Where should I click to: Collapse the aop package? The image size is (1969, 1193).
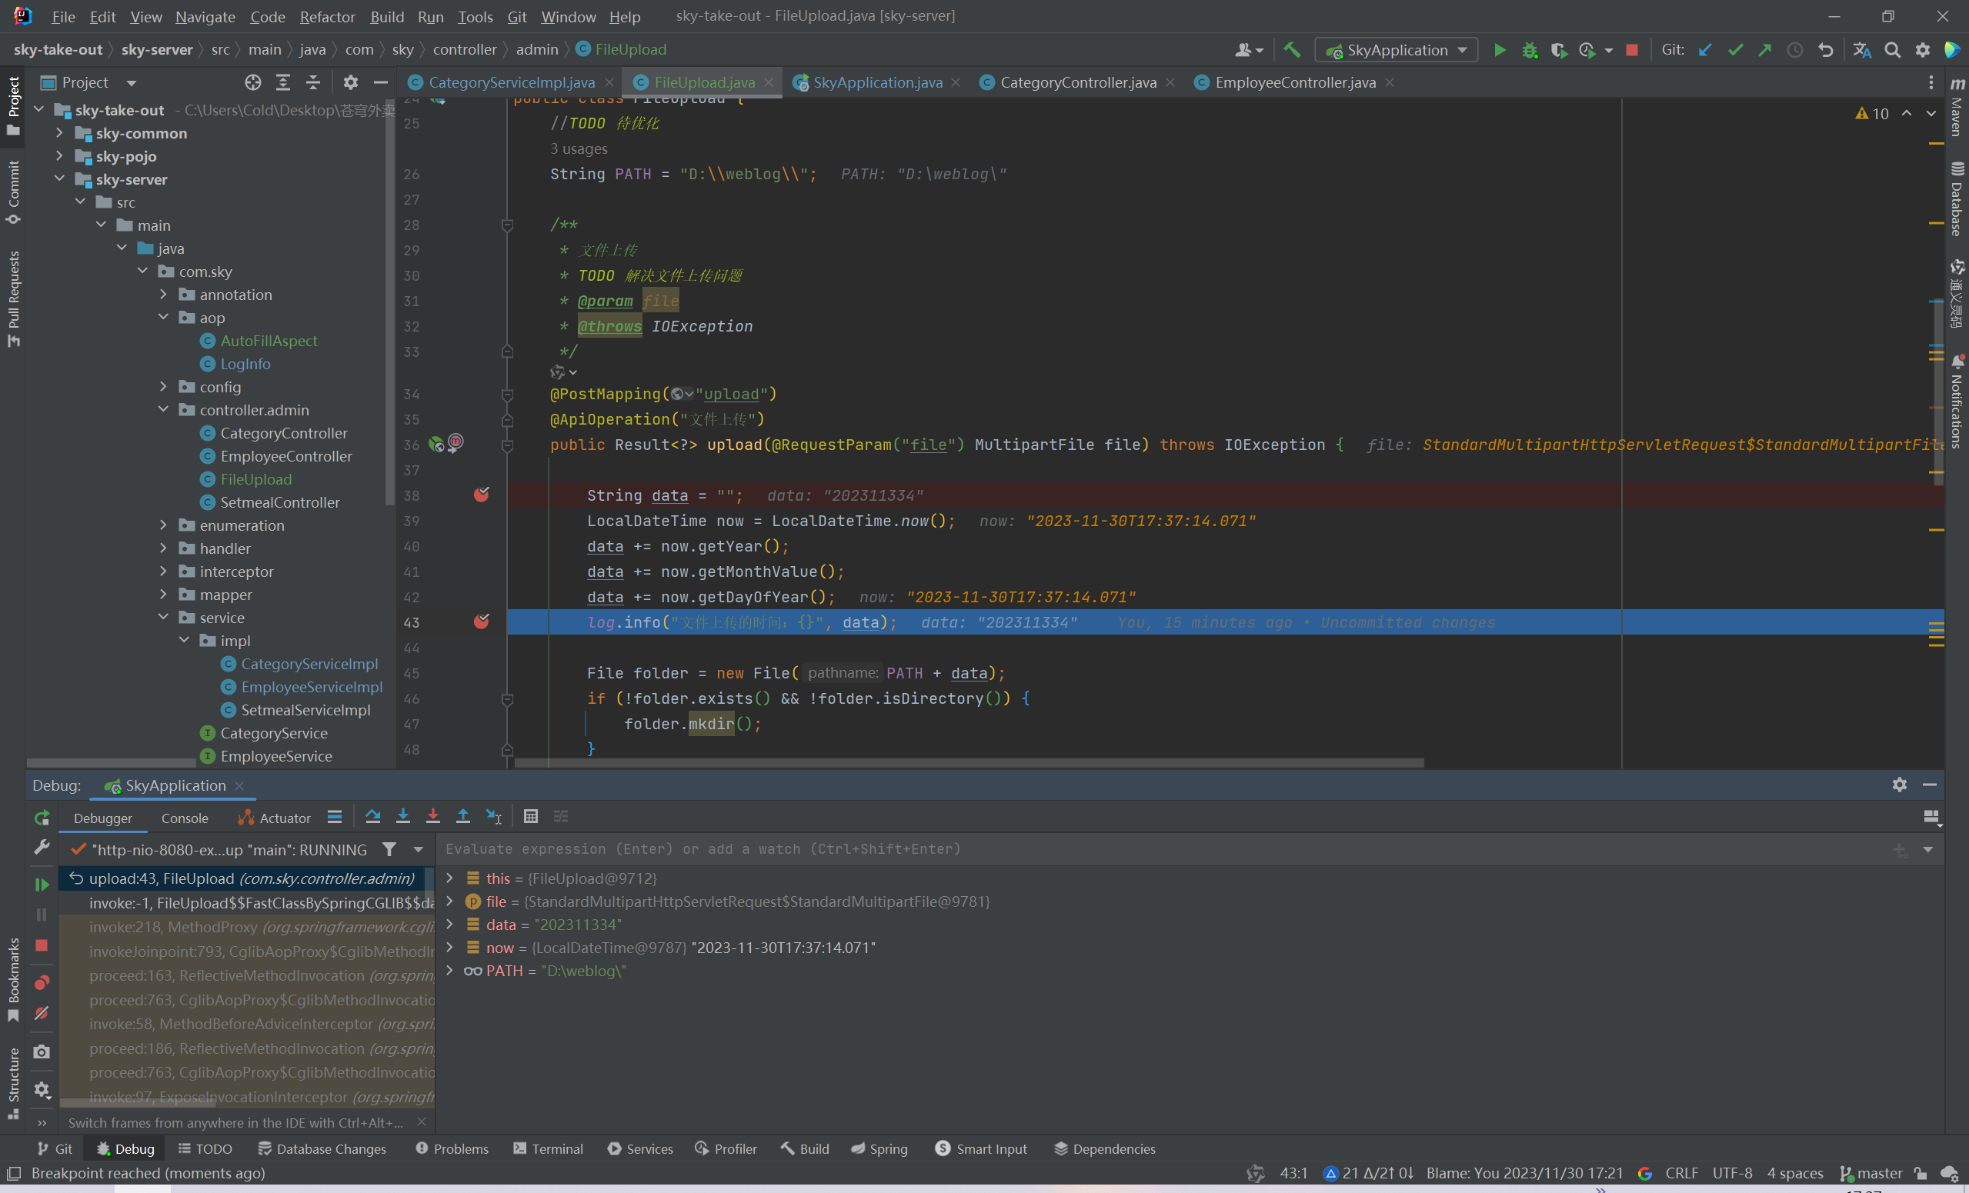(164, 317)
